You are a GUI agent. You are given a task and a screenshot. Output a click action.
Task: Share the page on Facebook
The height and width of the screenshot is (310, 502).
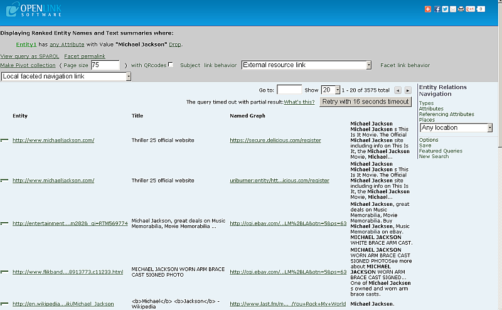point(437,9)
